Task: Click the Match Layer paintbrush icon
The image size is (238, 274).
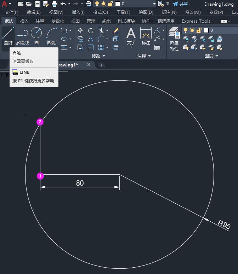Action: [220, 47]
